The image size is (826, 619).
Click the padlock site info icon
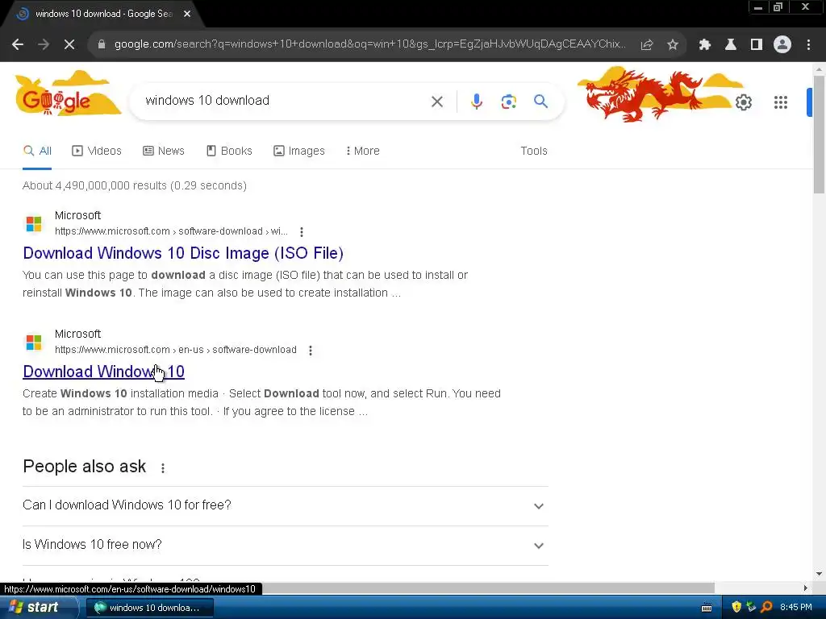102,44
